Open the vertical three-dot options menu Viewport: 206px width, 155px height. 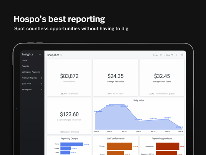pos(177,55)
